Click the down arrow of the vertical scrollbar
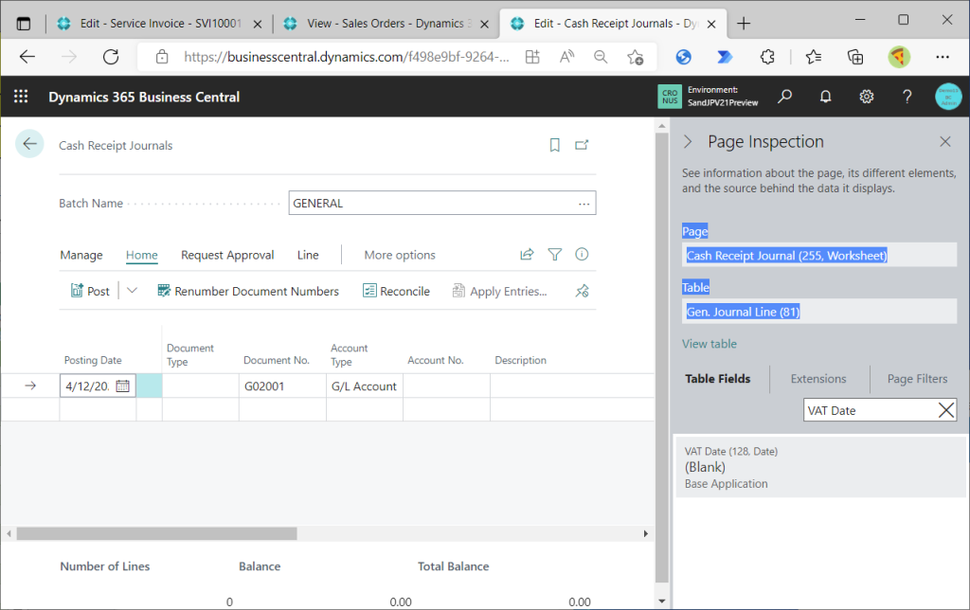 (x=662, y=601)
